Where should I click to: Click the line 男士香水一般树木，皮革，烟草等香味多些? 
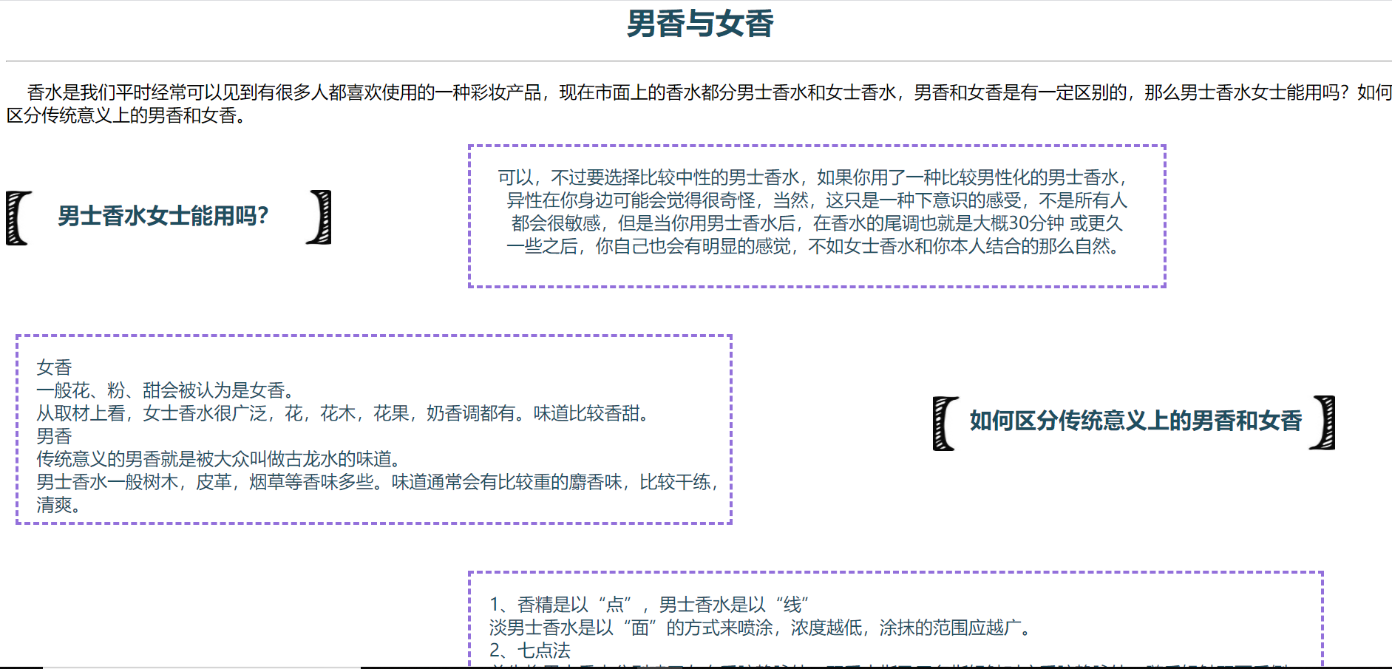pos(378,482)
